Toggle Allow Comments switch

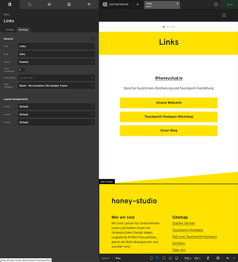coord(21,70)
